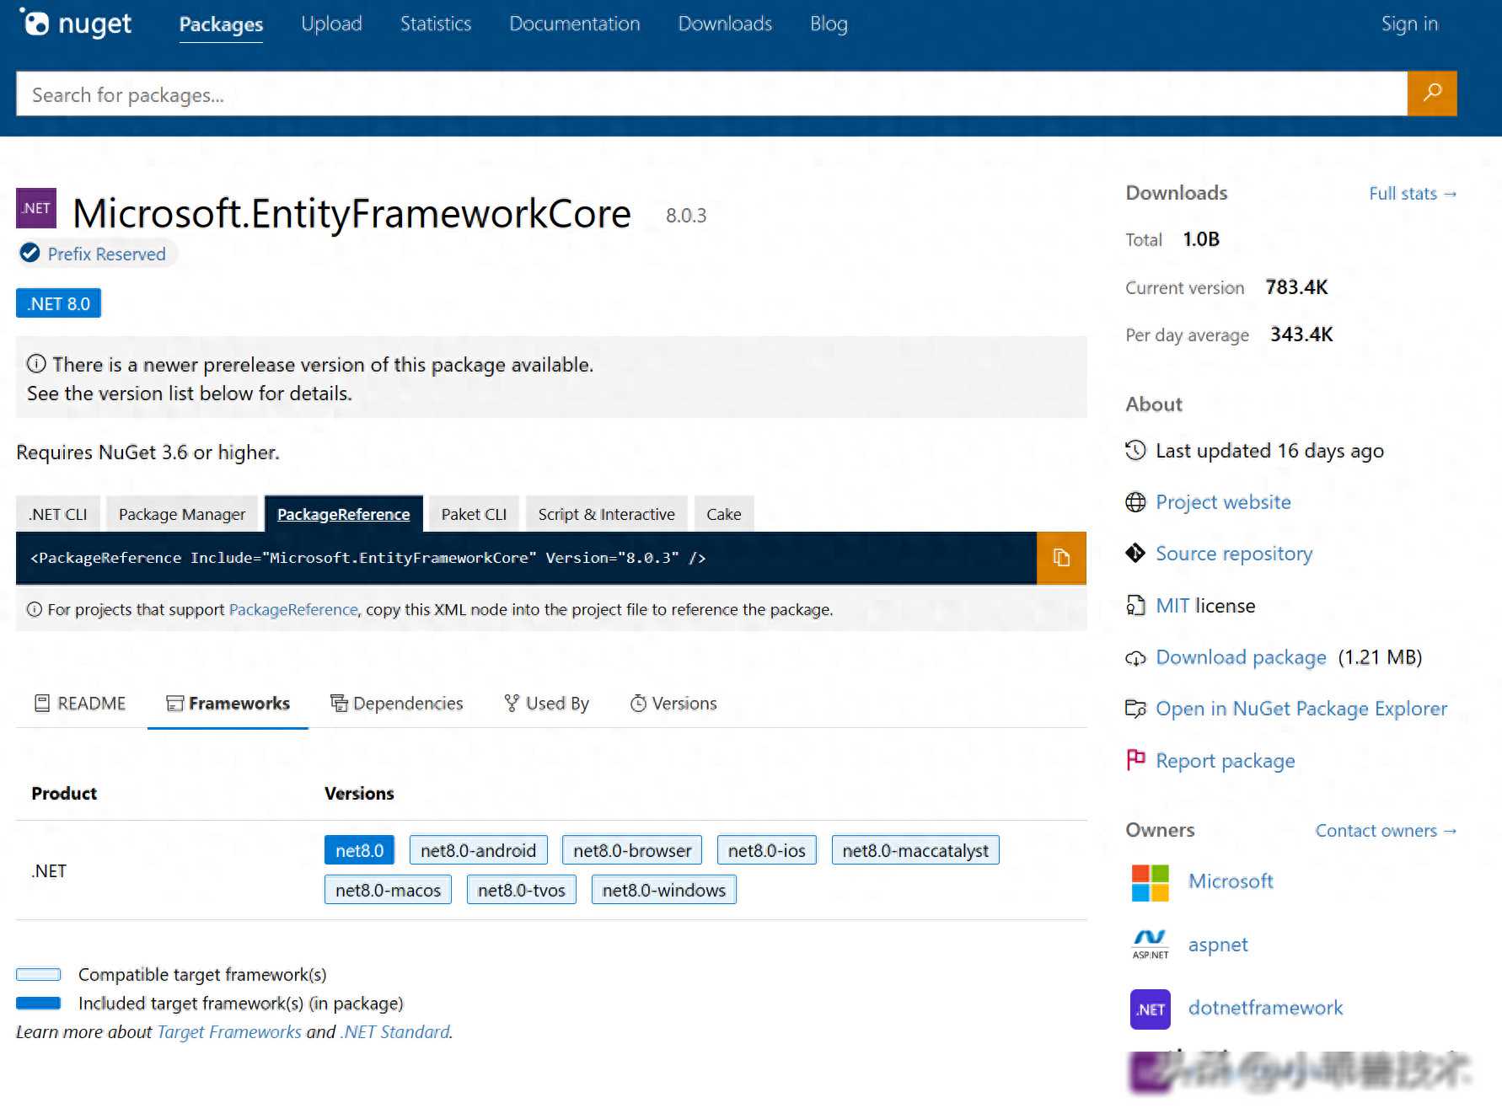Click the cloud download icon

pyautogui.click(x=1135, y=658)
